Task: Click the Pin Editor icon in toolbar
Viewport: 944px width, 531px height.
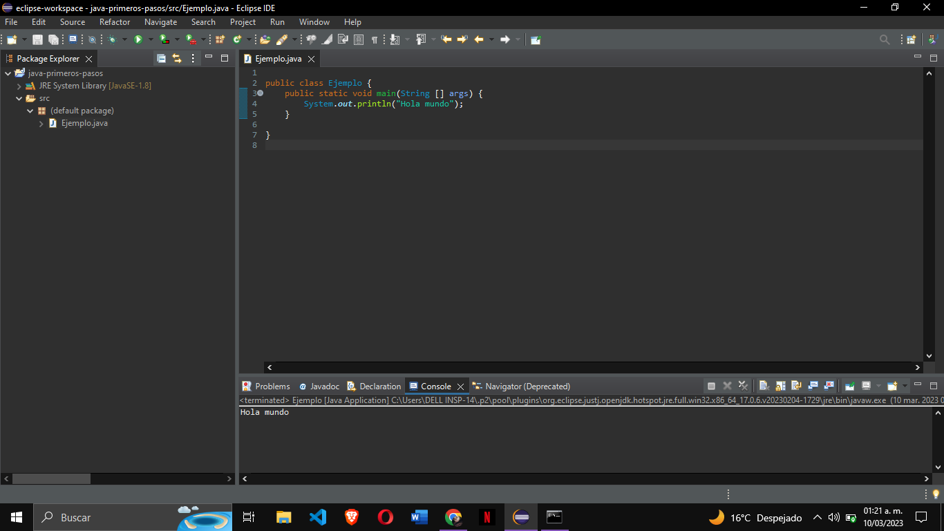Action: point(536,39)
